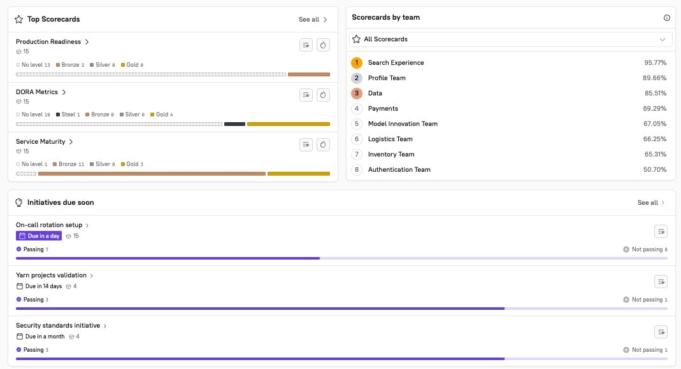Open DORA Metrics scorecard title
This screenshot has height=369, width=681.
pos(37,92)
